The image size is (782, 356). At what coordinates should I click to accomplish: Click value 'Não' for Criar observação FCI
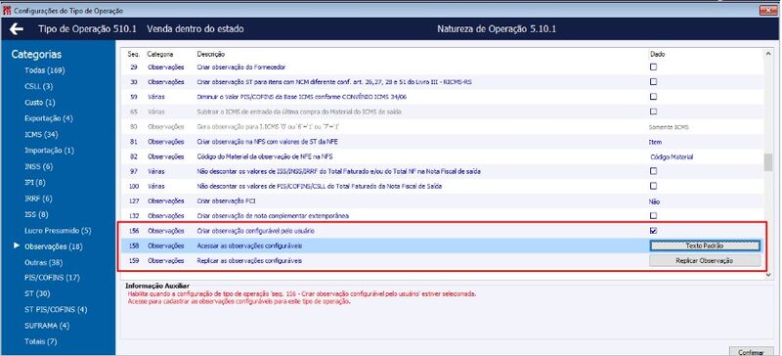(x=655, y=201)
